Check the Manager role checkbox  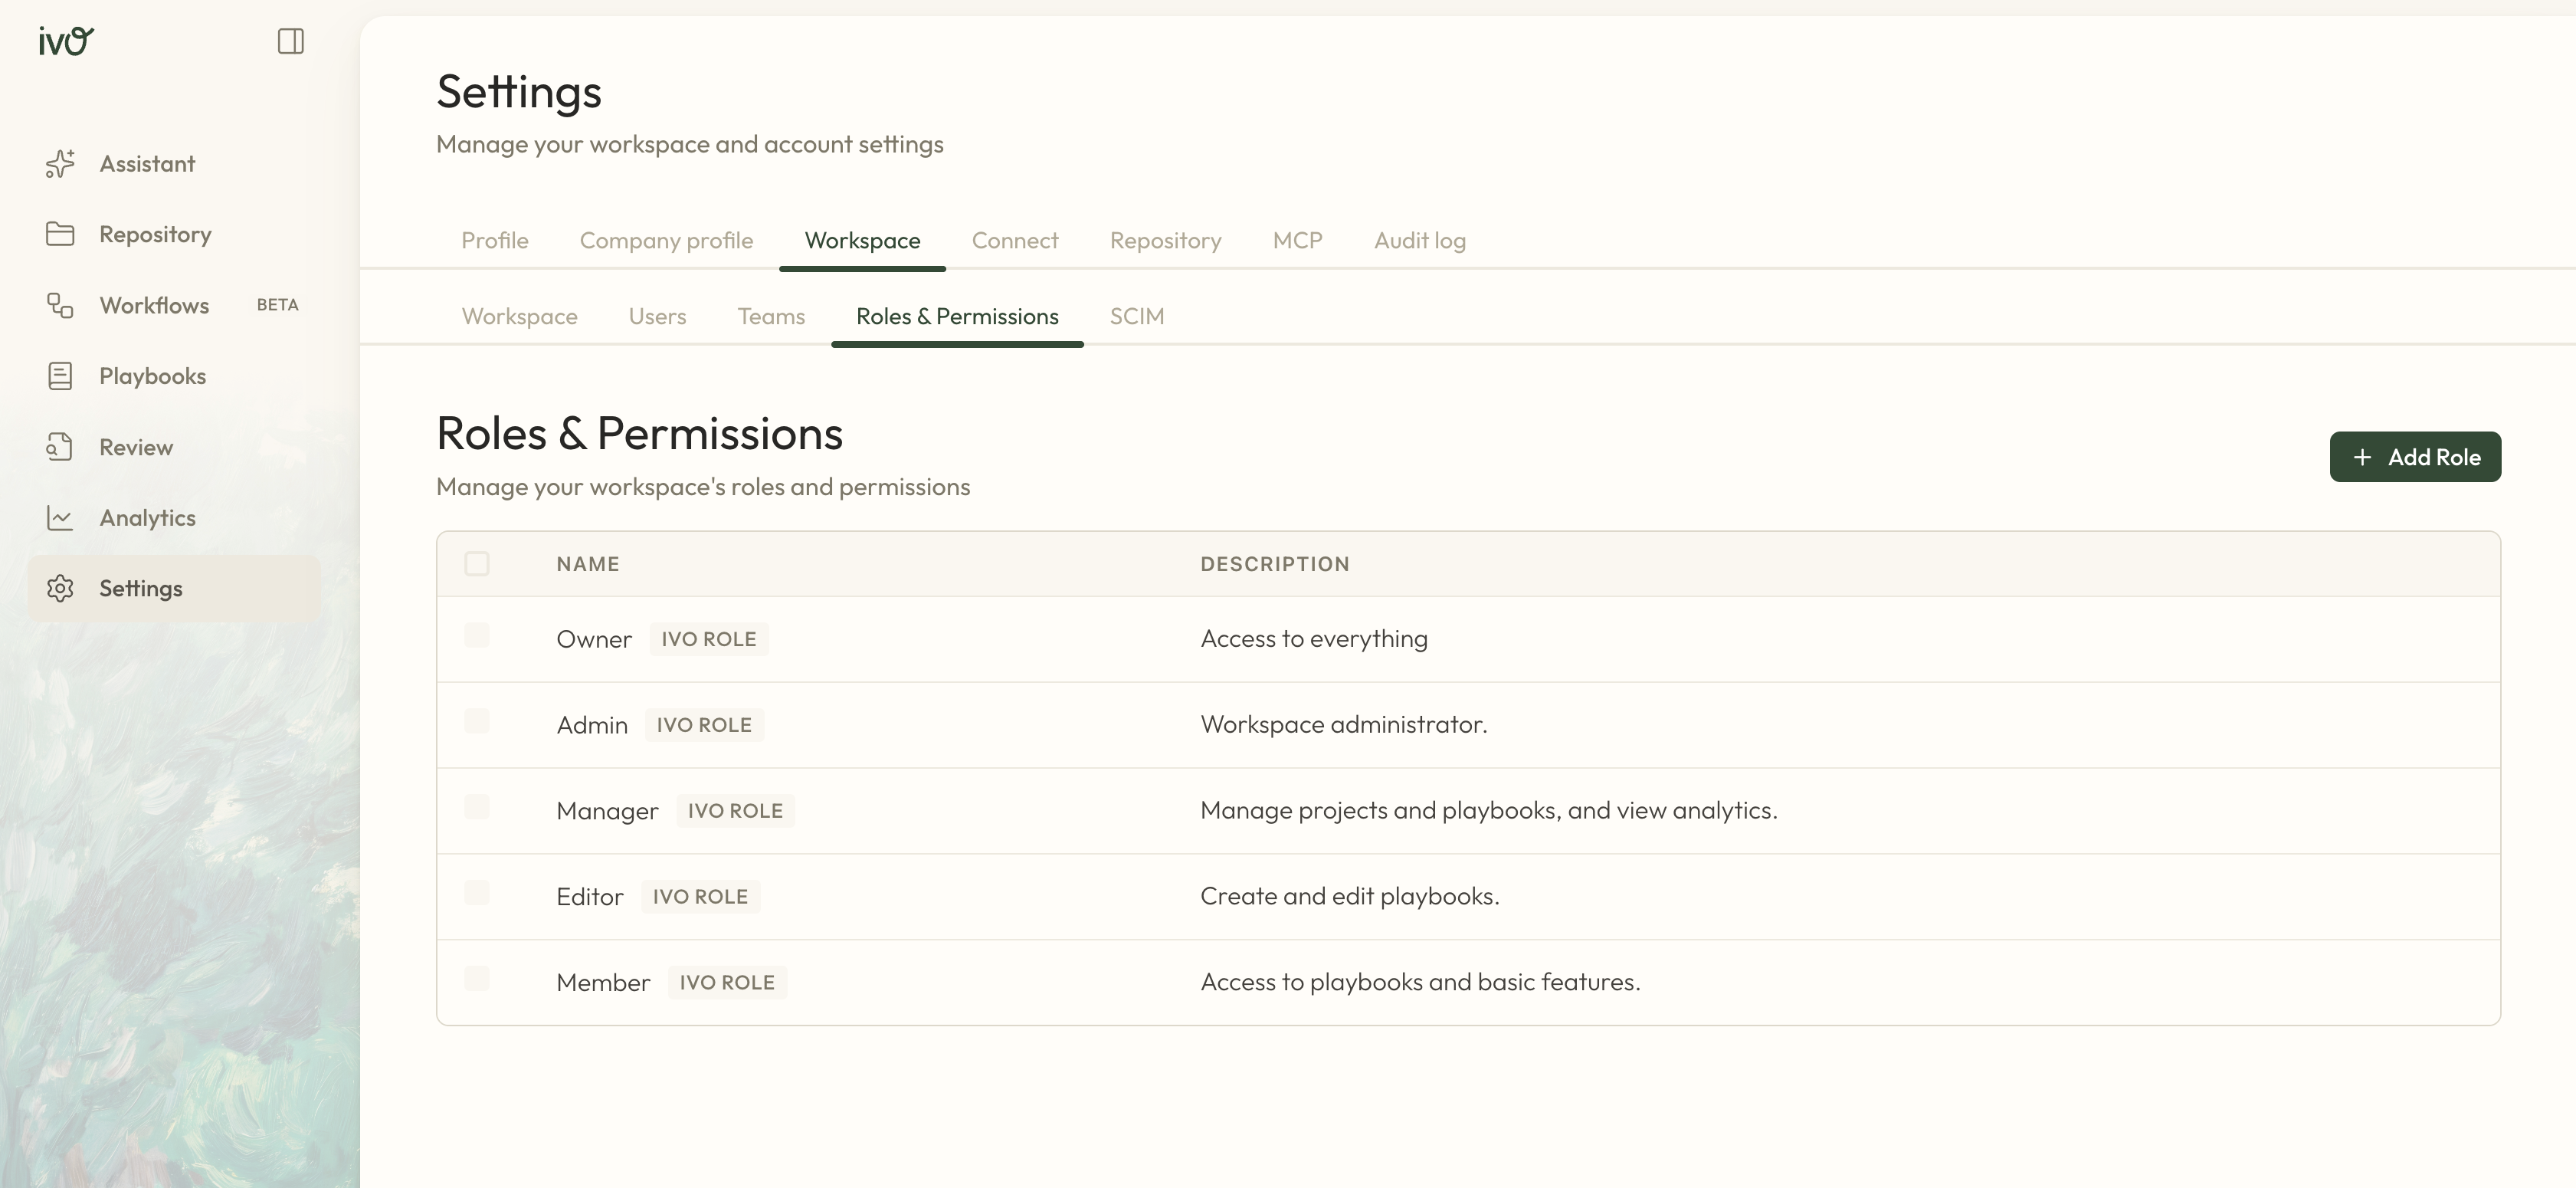(477, 807)
